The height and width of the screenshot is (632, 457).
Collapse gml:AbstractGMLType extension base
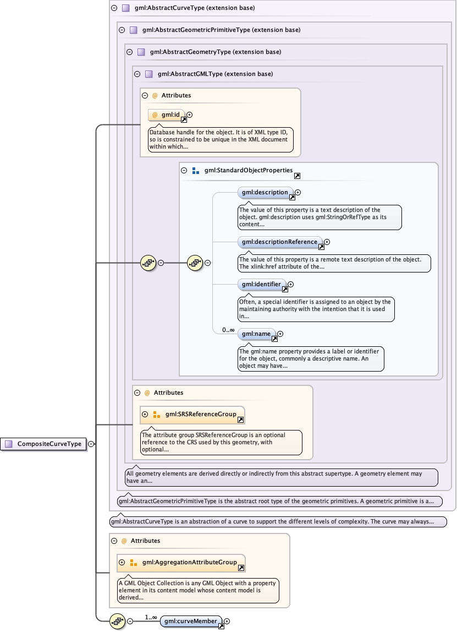coord(137,74)
